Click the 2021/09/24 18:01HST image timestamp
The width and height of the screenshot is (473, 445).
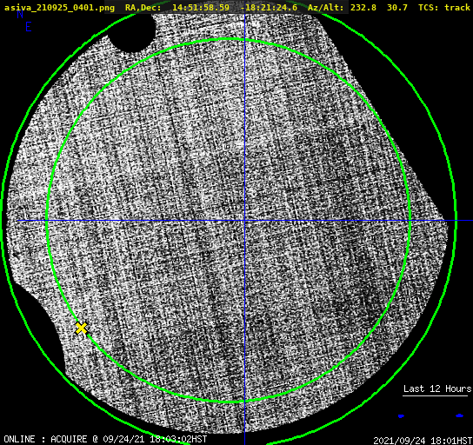[x=423, y=441]
